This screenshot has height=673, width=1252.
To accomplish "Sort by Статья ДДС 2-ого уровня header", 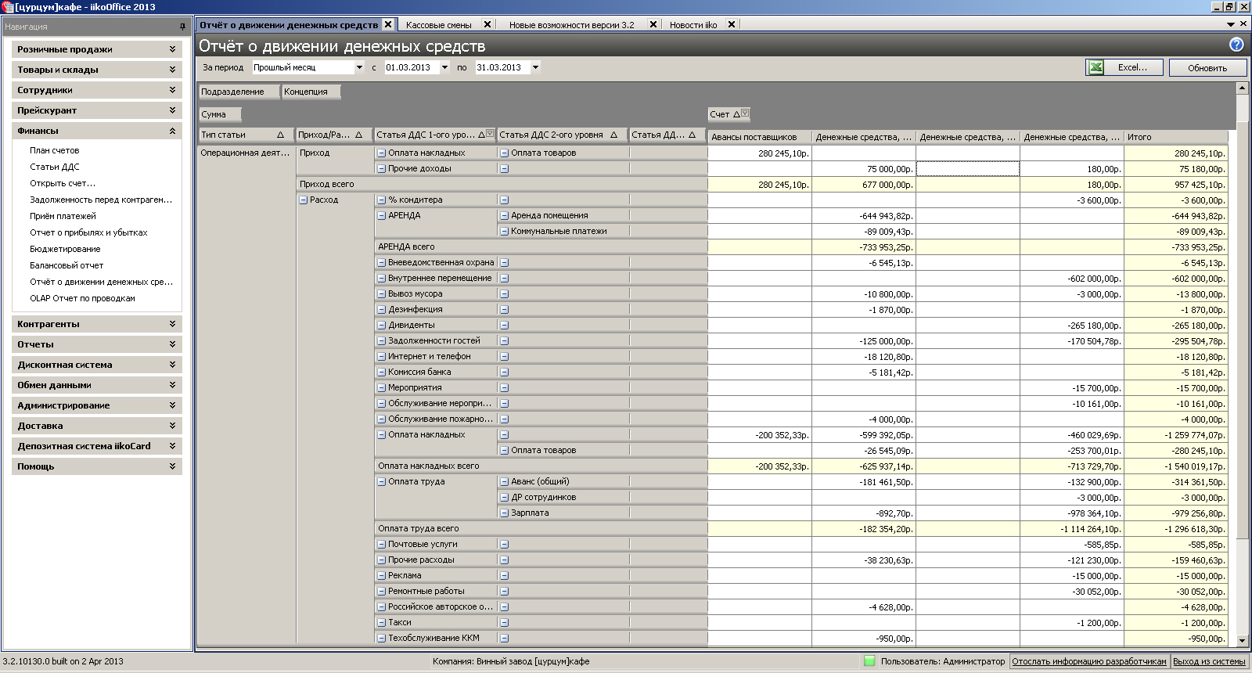I will [563, 135].
